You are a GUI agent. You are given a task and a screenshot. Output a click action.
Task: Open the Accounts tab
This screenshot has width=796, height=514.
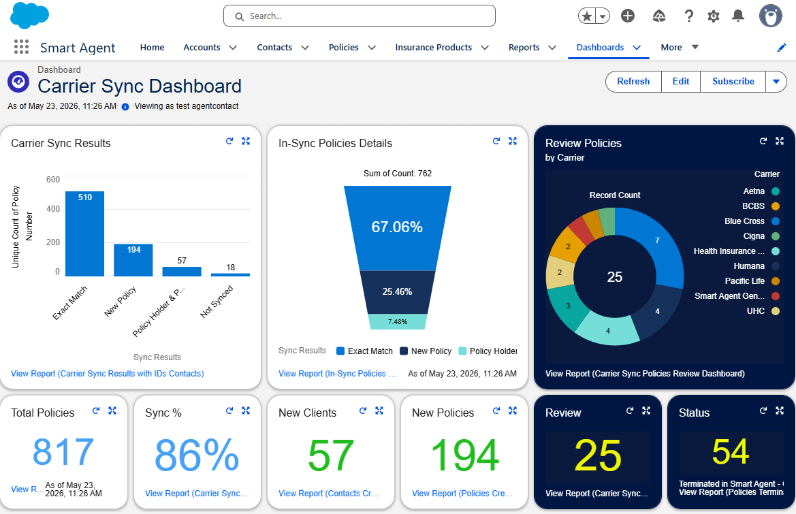coord(202,47)
